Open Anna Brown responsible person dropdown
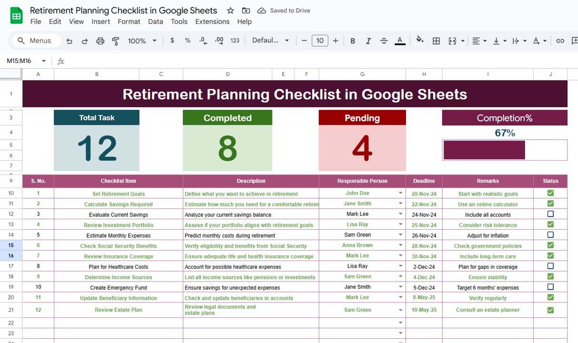The height and width of the screenshot is (343, 578). coord(401,246)
